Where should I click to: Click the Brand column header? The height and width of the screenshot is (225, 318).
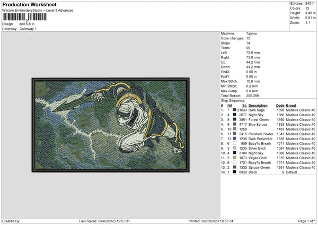click(x=291, y=105)
